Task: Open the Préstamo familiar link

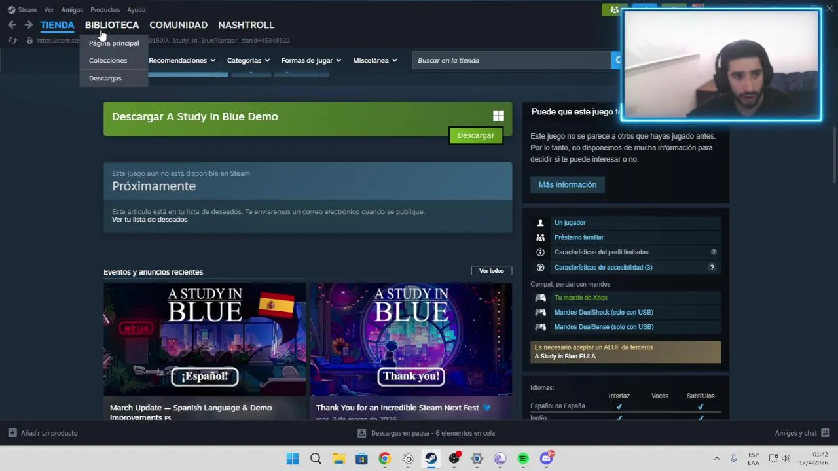Action: click(x=579, y=237)
